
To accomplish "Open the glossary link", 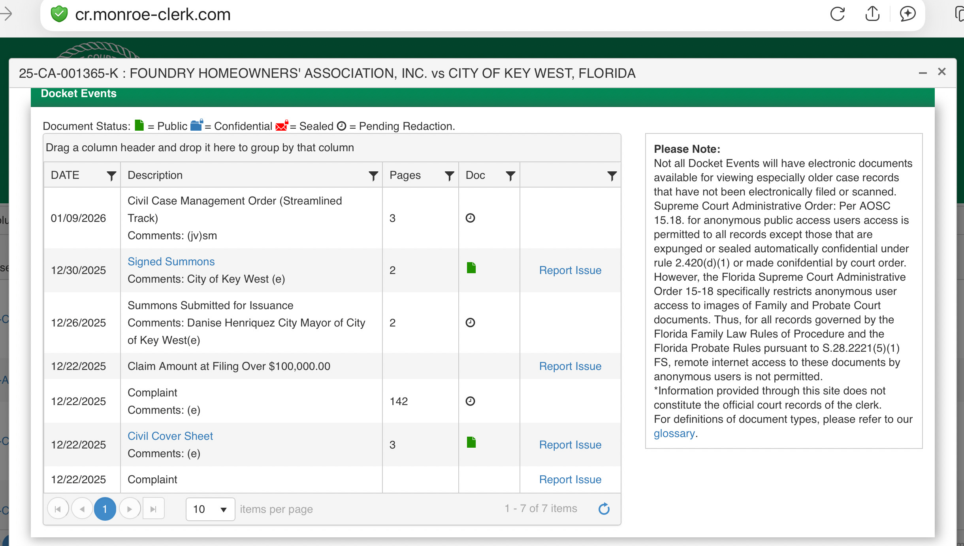I will click(x=674, y=433).
